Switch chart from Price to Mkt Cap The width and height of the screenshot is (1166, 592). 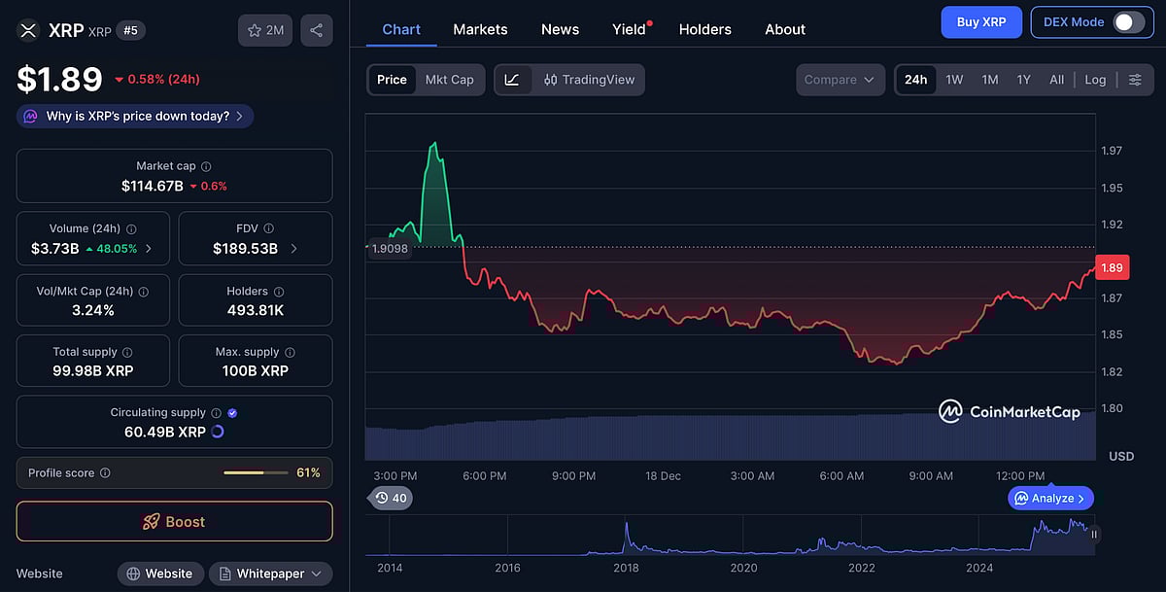[x=450, y=80]
